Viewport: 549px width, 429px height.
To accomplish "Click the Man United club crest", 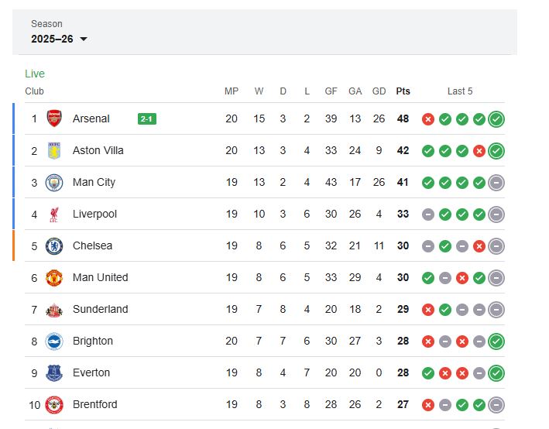I will tap(54, 277).
